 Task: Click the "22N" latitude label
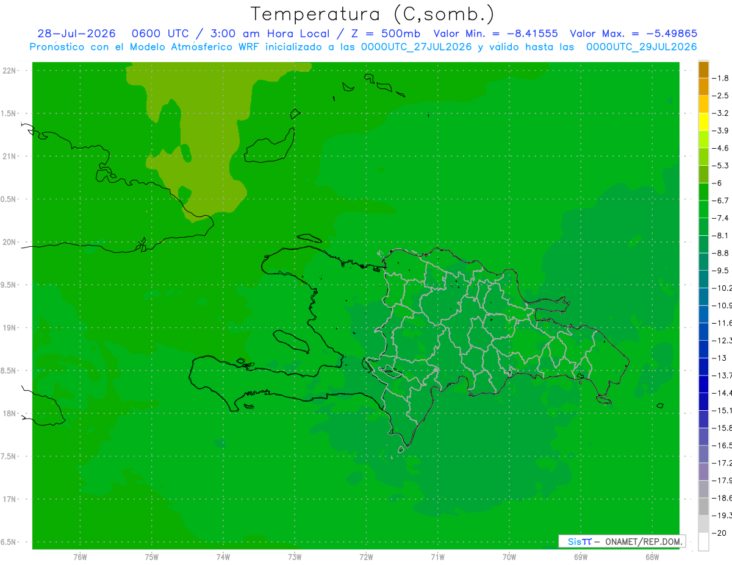coord(9,70)
